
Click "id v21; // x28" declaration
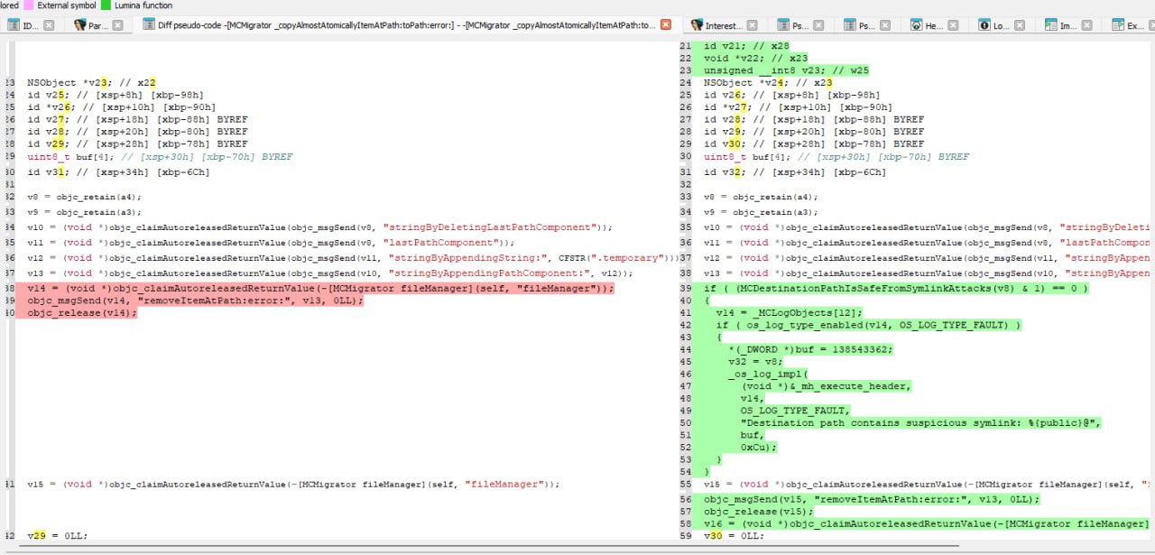pos(746,46)
